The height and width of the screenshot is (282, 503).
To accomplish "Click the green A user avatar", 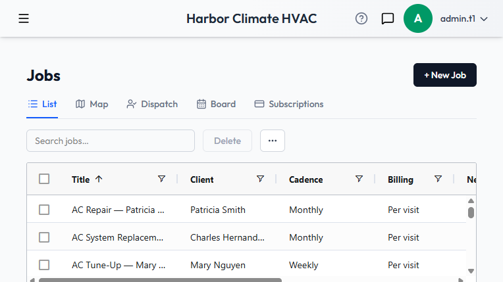I will pos(417,18).
